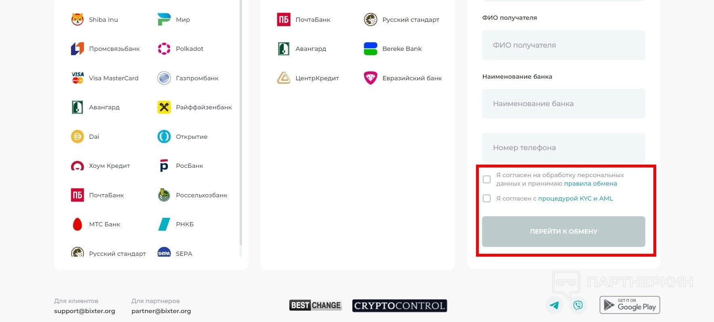The image size is (714, 322).
Task: Tick the KYC and AML agreement checkbox
Action: [x=487, y=199]
